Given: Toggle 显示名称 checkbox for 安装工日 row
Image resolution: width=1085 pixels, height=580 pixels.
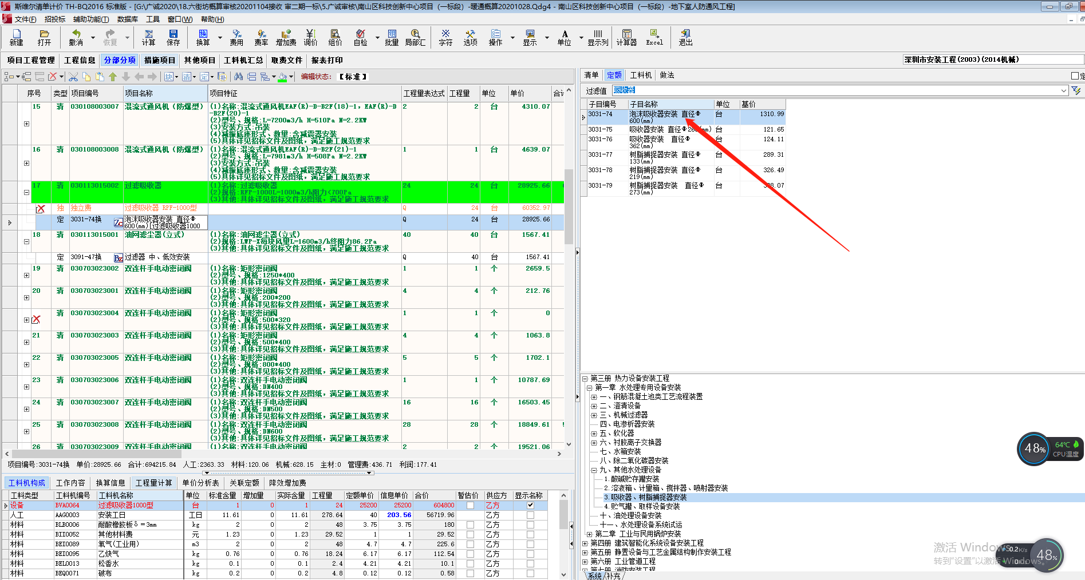Looking at the screenshot, I should (x=530, y=515).
